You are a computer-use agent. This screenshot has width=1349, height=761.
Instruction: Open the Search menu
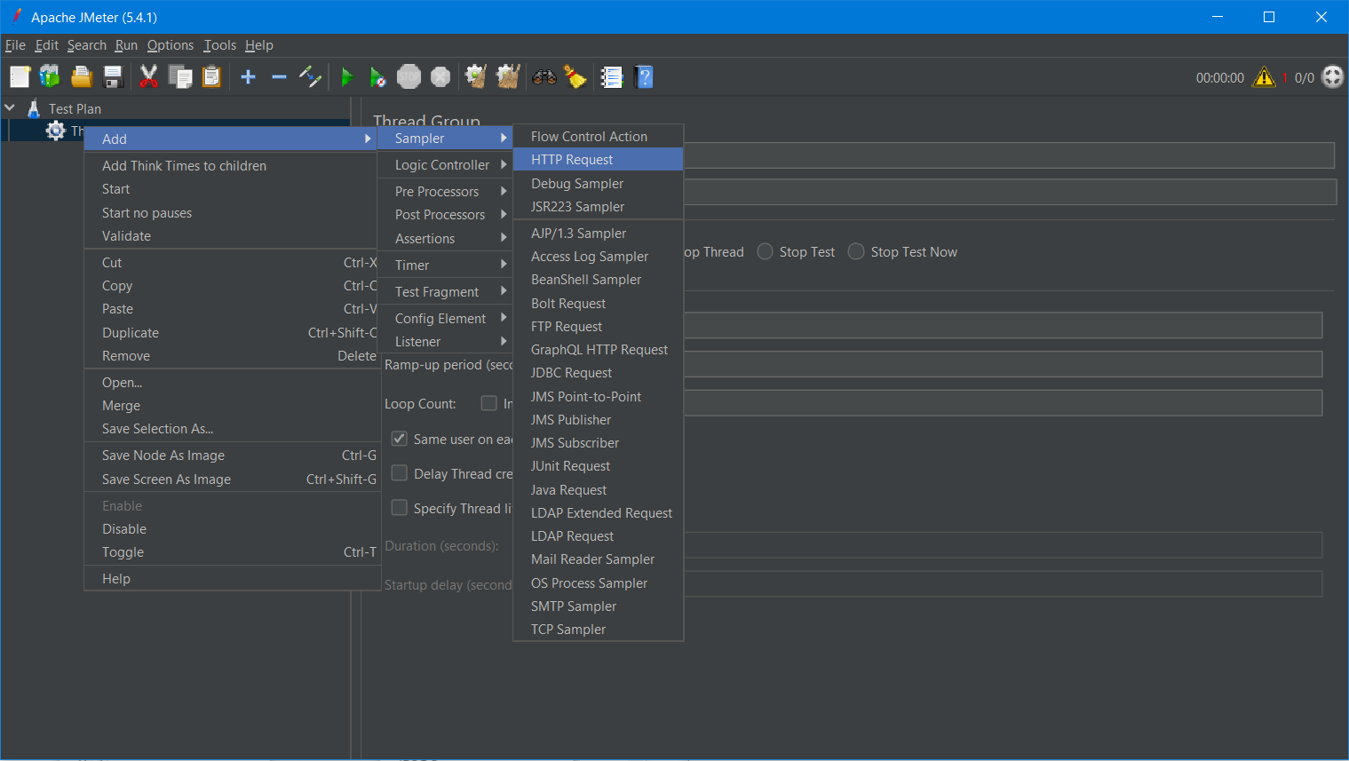click(x=87, y=45)
